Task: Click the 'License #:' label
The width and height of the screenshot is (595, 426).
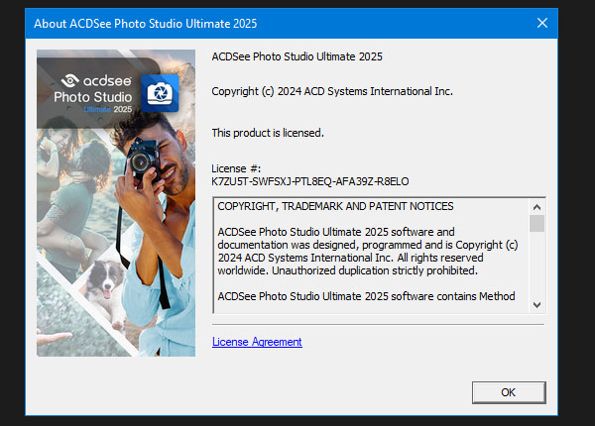Action: (236, 168)
